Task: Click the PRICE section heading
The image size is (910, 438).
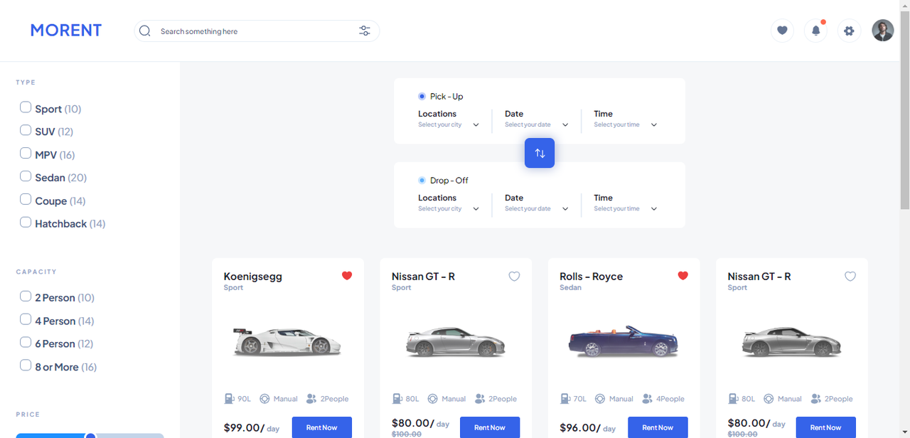Action: coord(28,415)
